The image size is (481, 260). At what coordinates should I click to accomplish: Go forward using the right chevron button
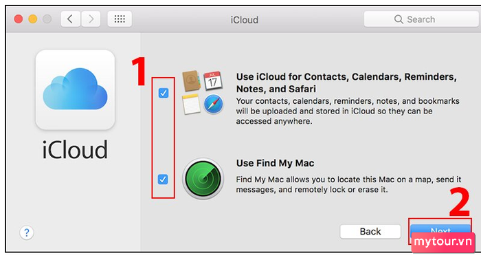coord(91,19)
